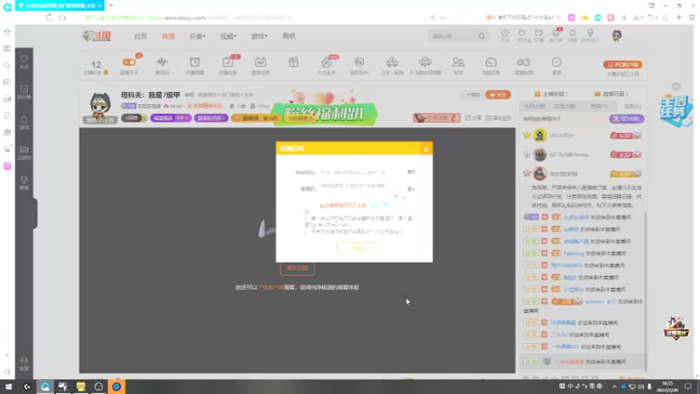Open the 主播投稿 link
This screenshot has width=700, height=394.
[x=551, y=94]
